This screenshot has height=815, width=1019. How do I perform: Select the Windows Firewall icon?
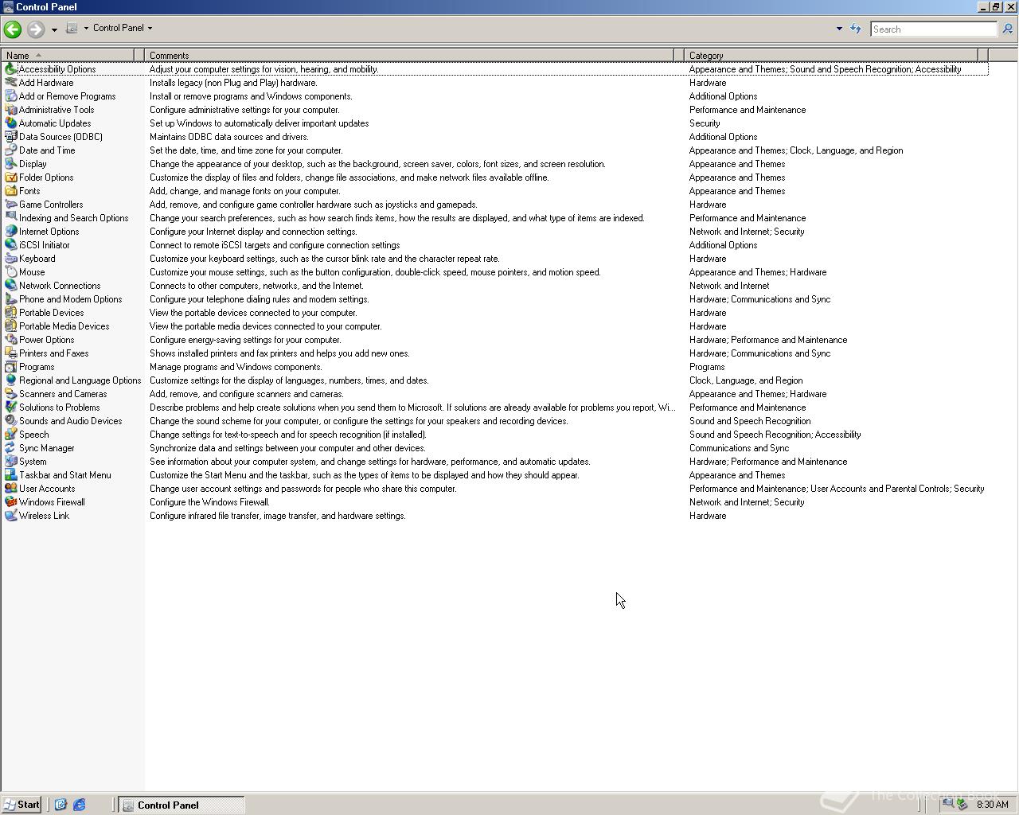click(10, 502)
